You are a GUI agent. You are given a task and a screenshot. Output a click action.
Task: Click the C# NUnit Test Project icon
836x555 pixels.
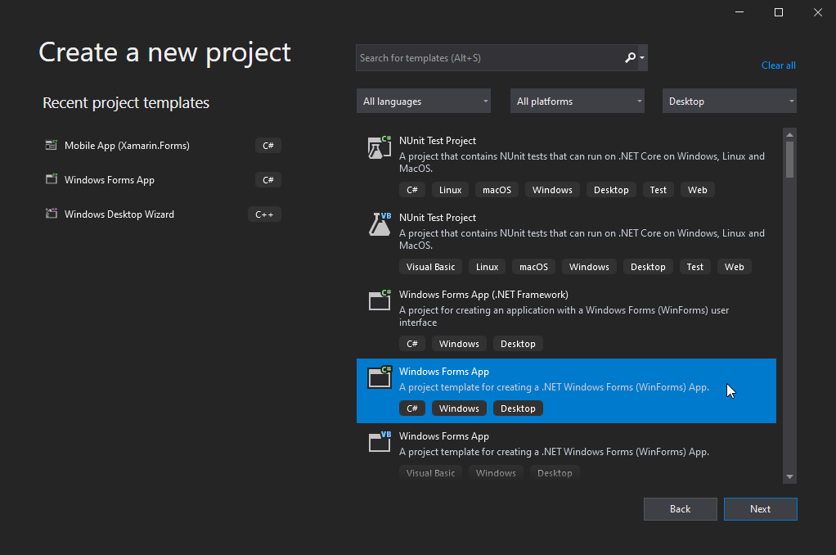click(x=380, y=147)
